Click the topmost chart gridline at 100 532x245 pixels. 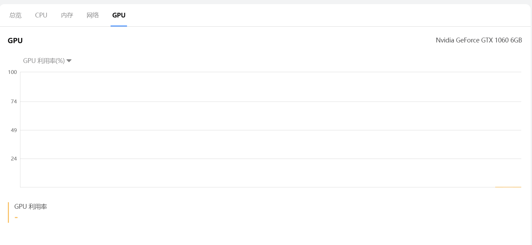[x=270, y=72]
